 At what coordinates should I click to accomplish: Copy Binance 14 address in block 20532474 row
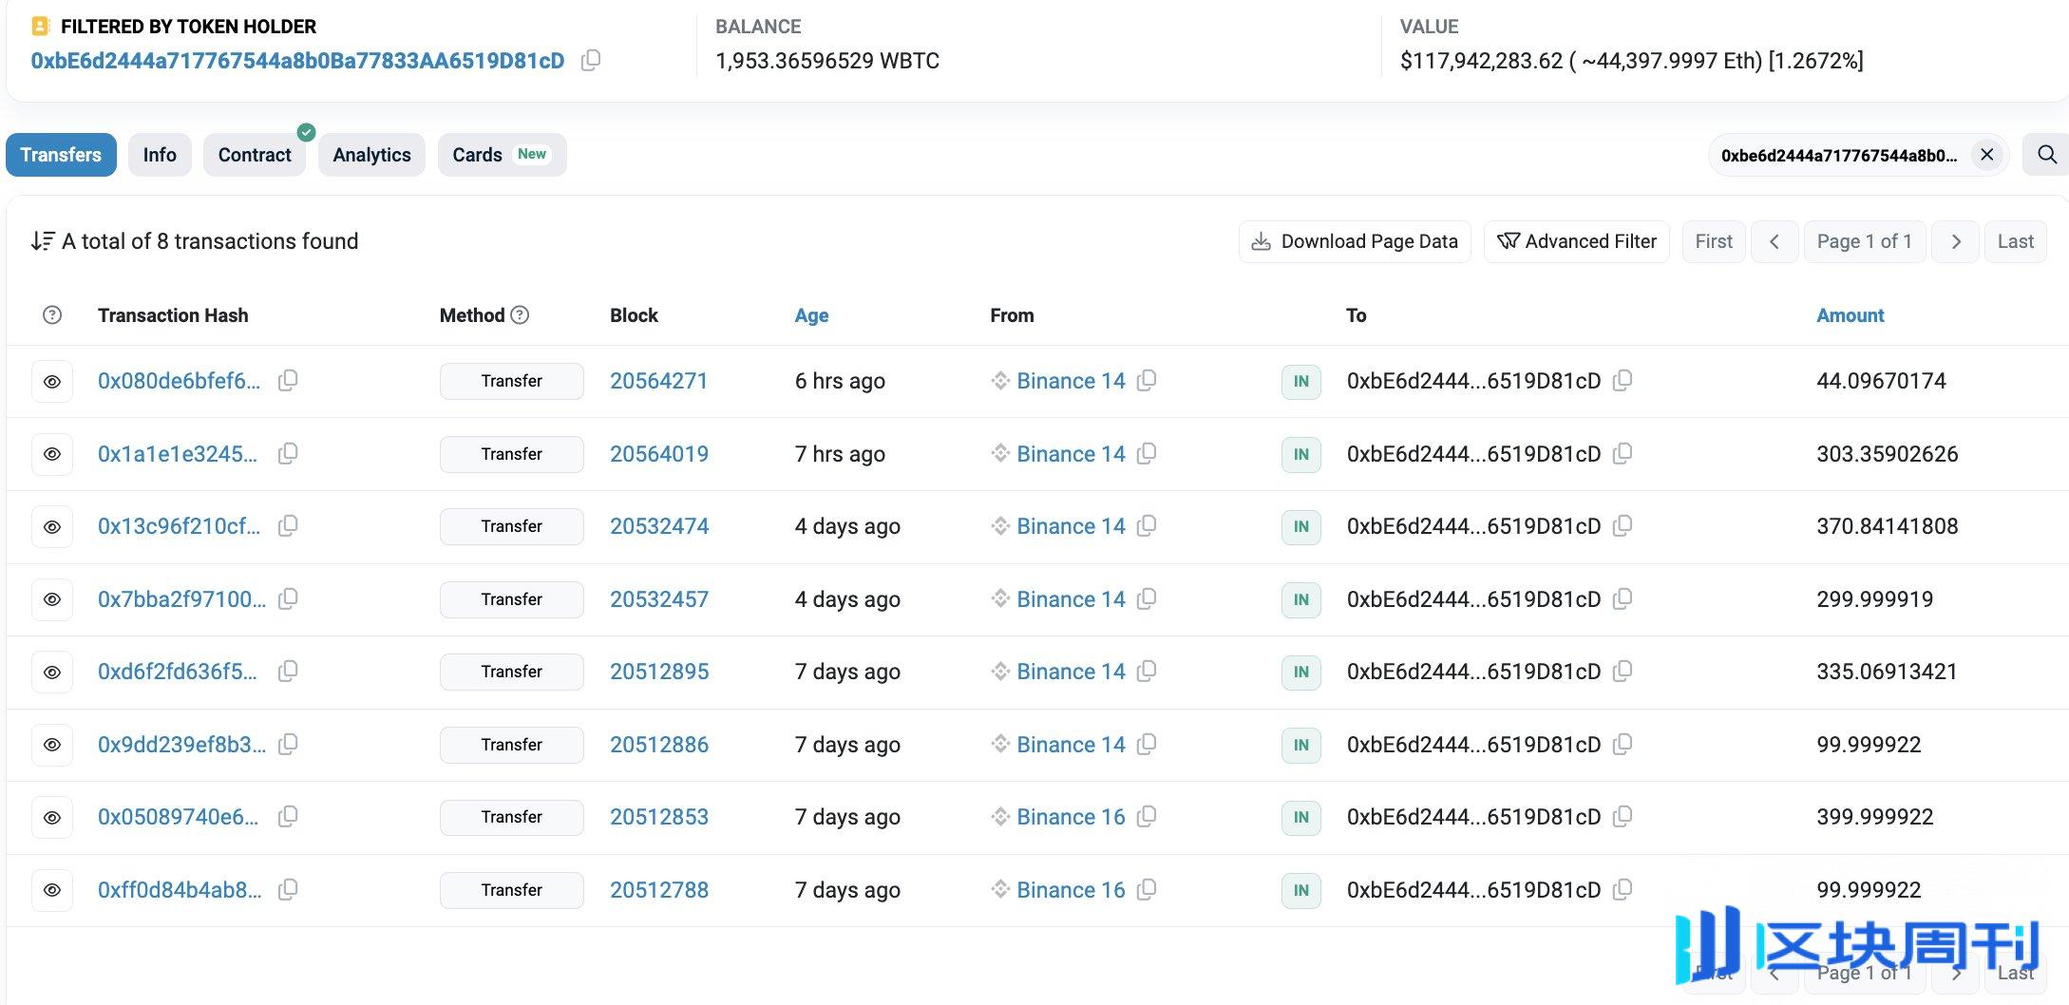(1147, 526)
